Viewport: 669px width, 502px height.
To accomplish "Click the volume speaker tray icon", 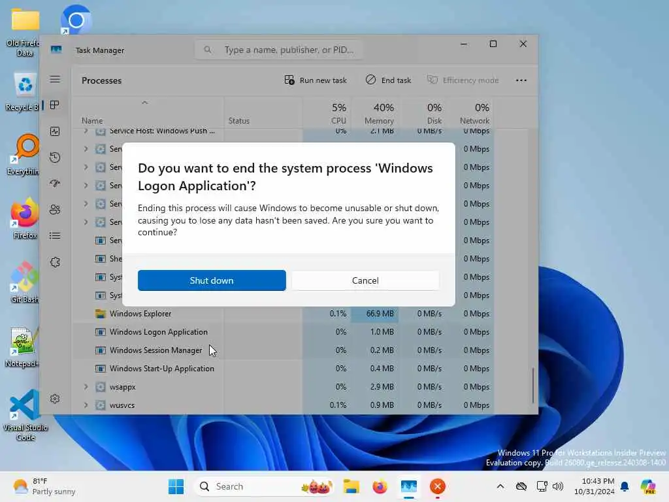I will tap(558, 486).
